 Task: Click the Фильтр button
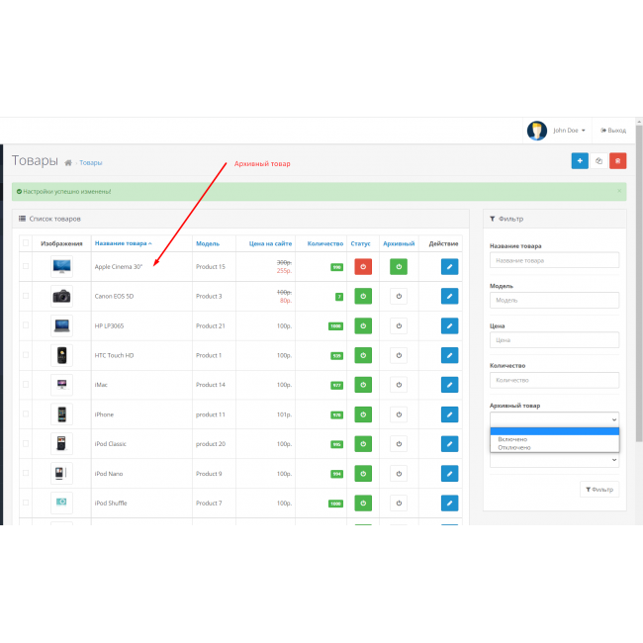598,489
